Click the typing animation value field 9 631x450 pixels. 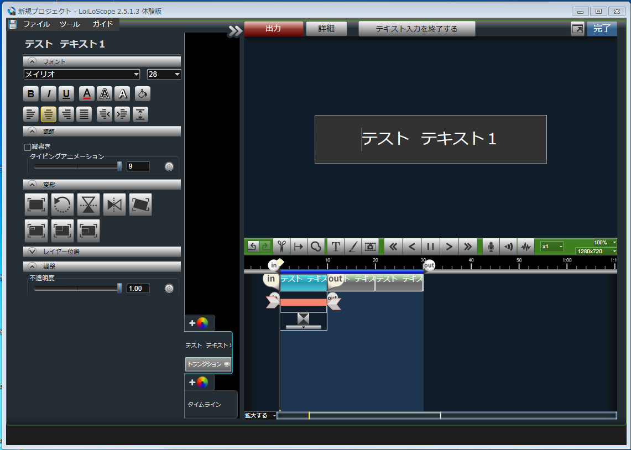coord(138,166)
